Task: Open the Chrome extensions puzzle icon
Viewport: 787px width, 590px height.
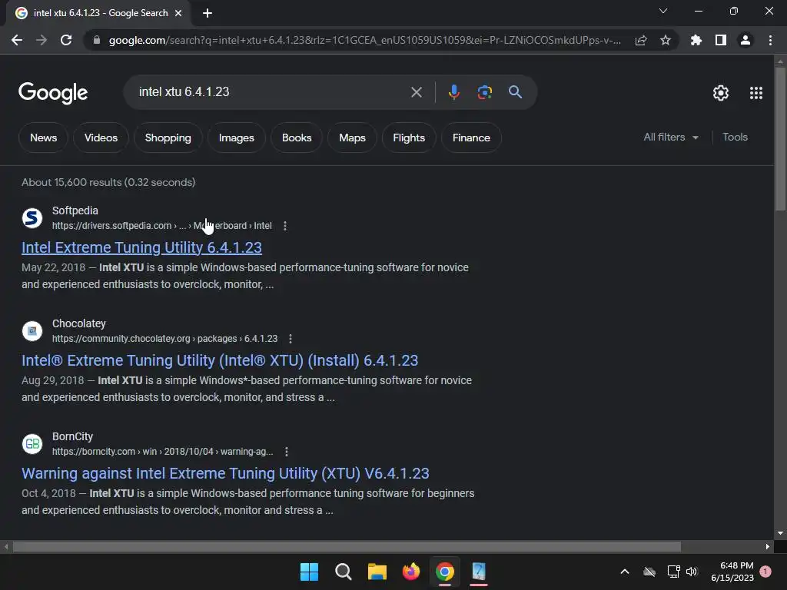Action: point(696,40)
